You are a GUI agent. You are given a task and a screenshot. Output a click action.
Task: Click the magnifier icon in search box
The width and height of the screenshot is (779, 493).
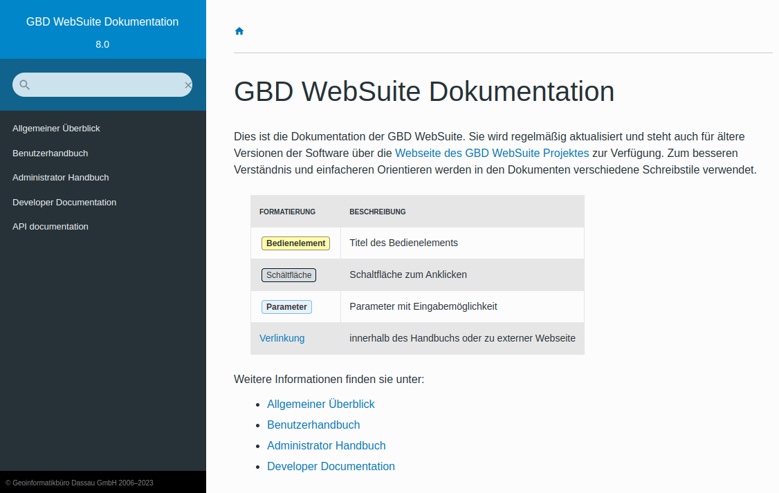pos(25,85)
